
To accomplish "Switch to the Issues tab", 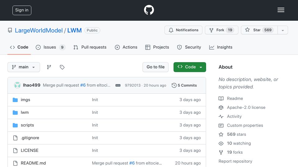I will 50,47.
